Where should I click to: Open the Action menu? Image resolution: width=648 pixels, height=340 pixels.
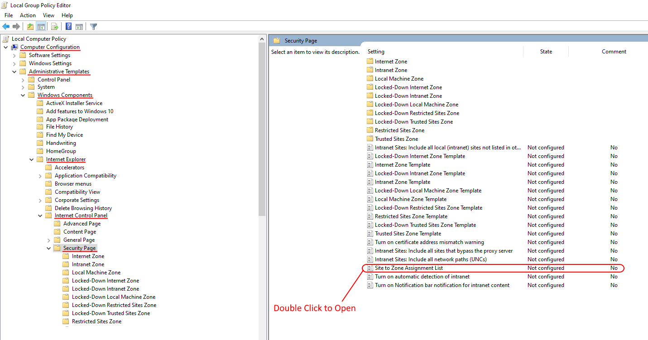coord(28,15)
